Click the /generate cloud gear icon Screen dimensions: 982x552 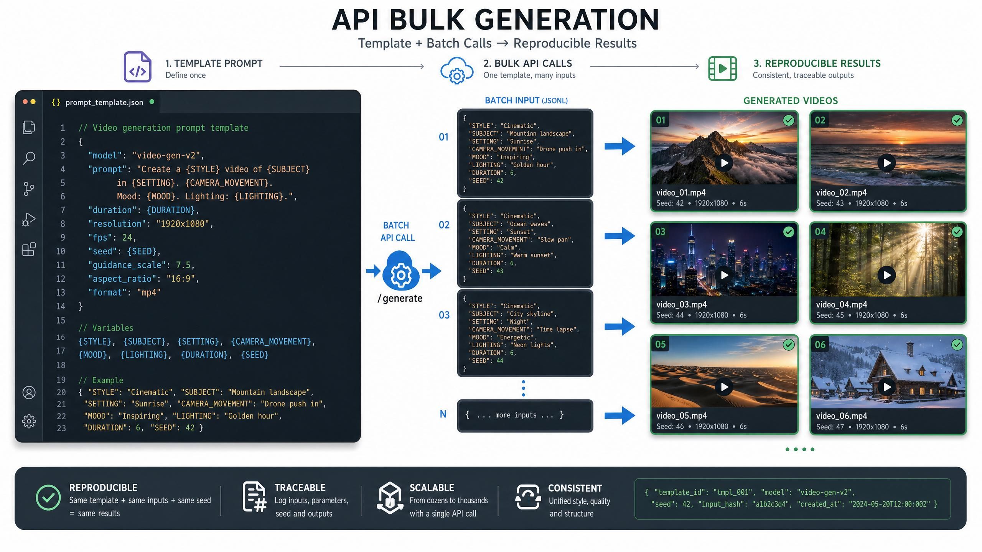point(401,271)
